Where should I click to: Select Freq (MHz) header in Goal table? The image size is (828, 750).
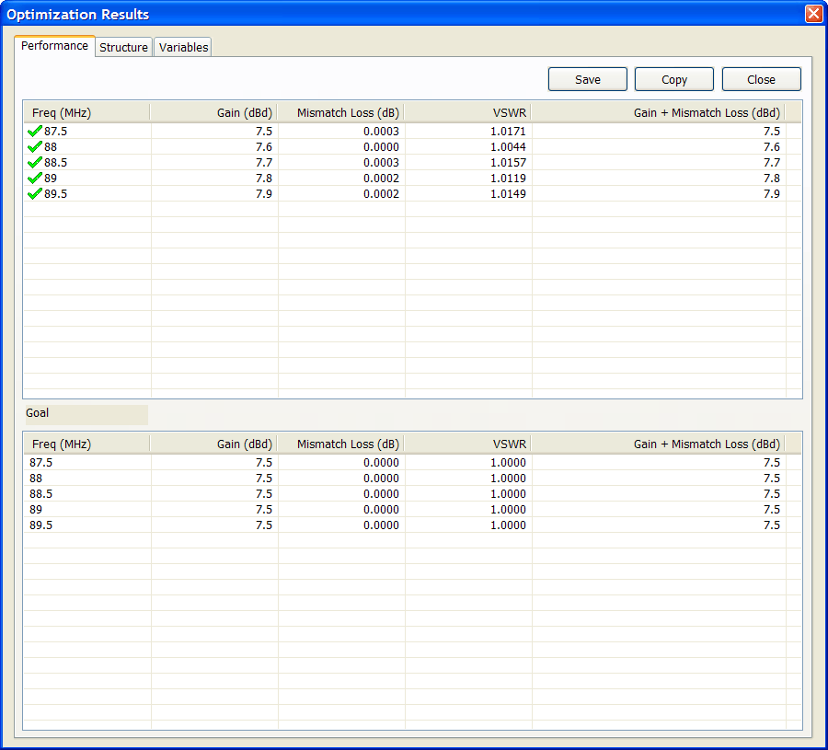(87, 444)
